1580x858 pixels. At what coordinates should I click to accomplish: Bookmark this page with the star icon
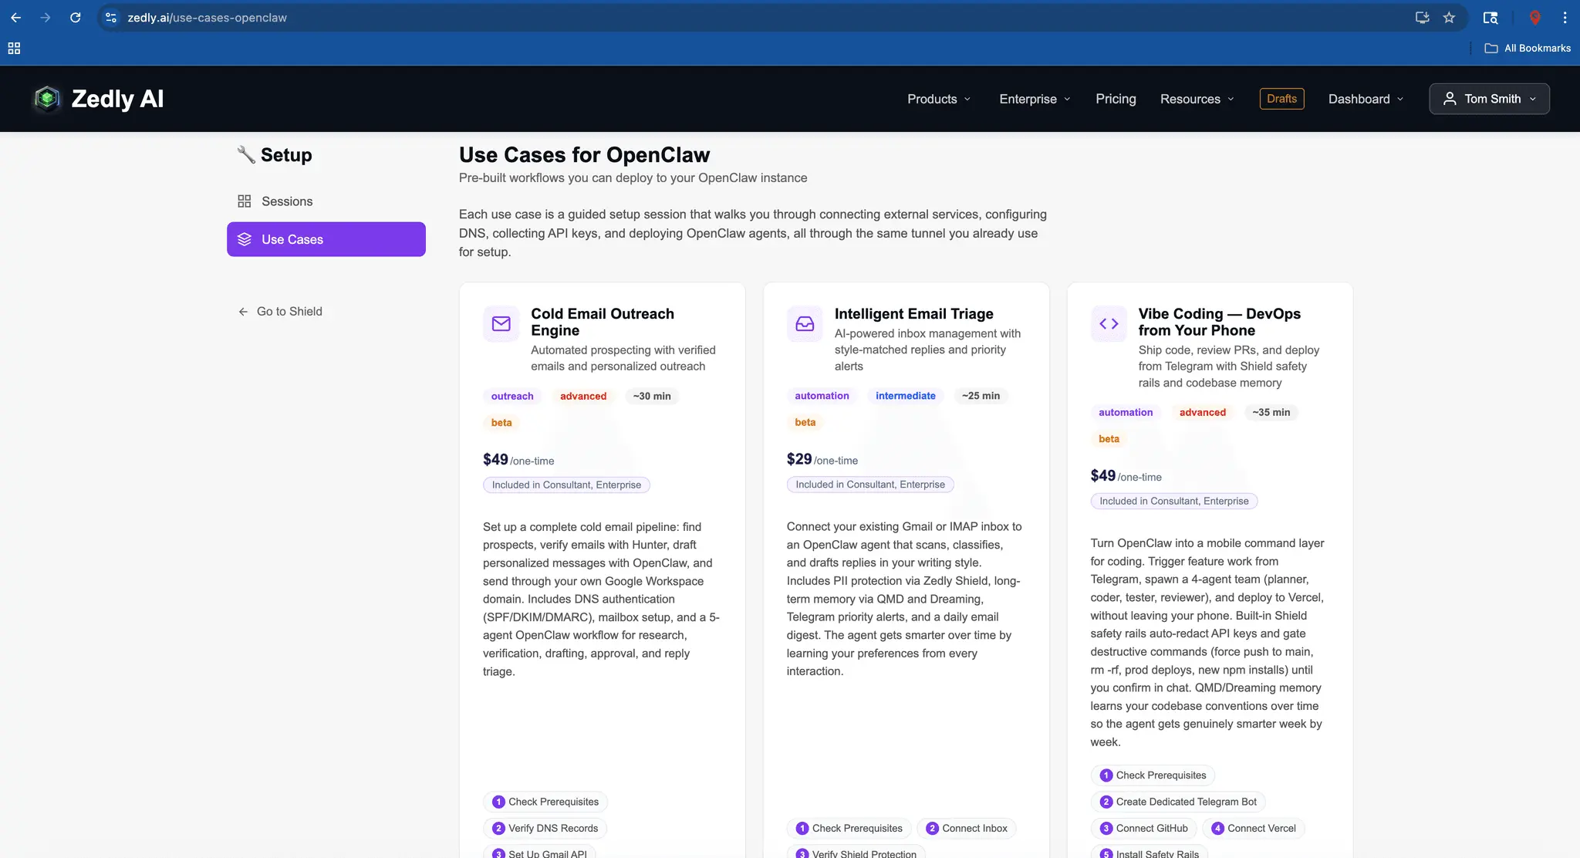[x=1449, y=17]
